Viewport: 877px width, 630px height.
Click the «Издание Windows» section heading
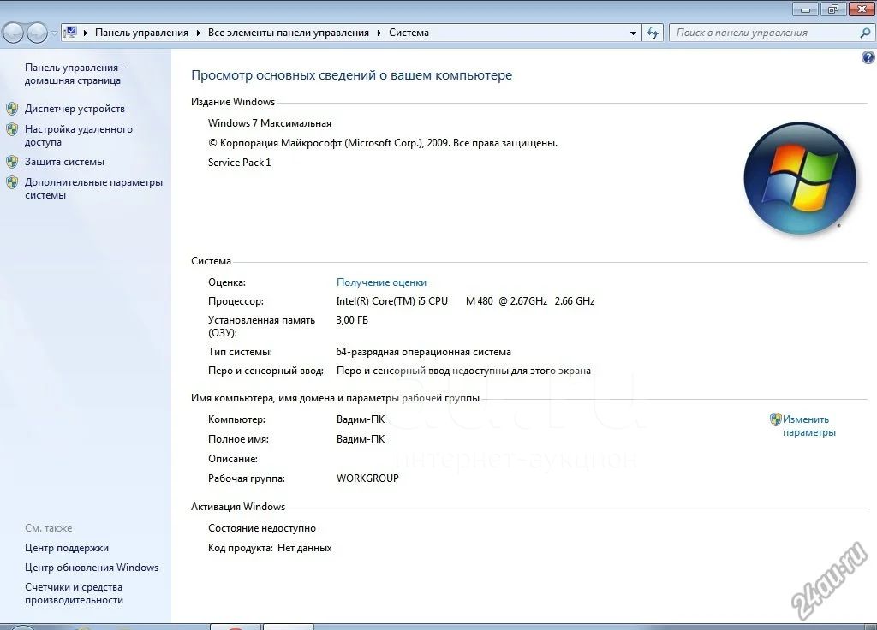(233, 102)
